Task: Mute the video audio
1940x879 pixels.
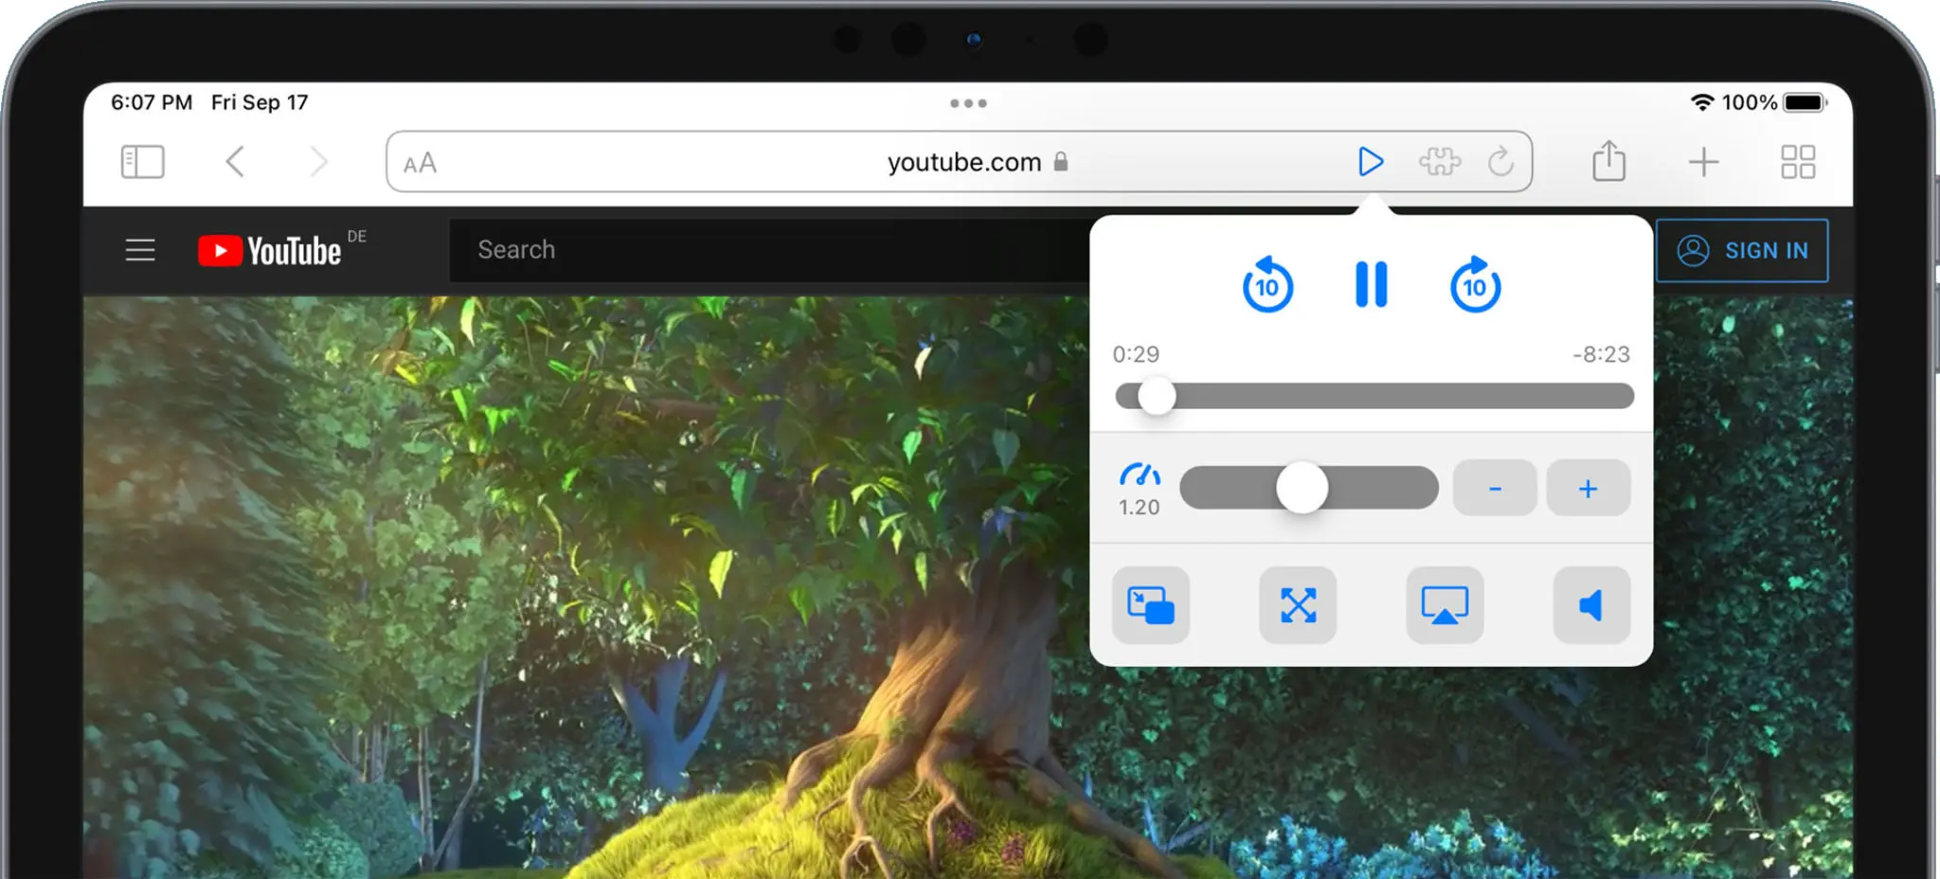Action: click(x=1591, y=605)
